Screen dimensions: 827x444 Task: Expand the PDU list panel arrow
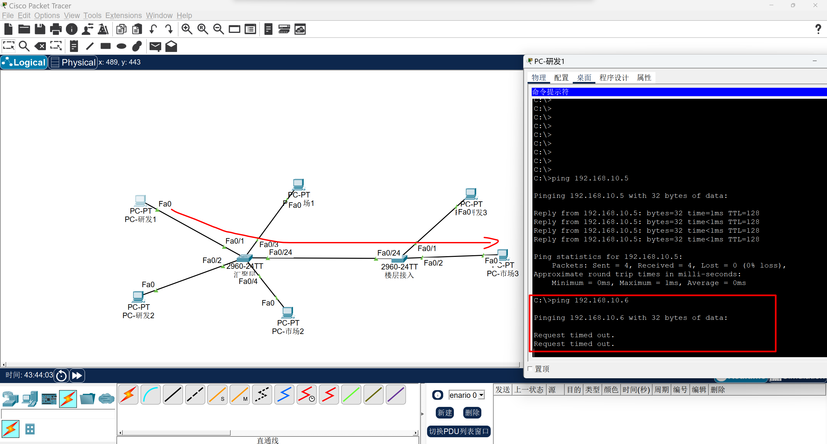[x=423, y=414]
